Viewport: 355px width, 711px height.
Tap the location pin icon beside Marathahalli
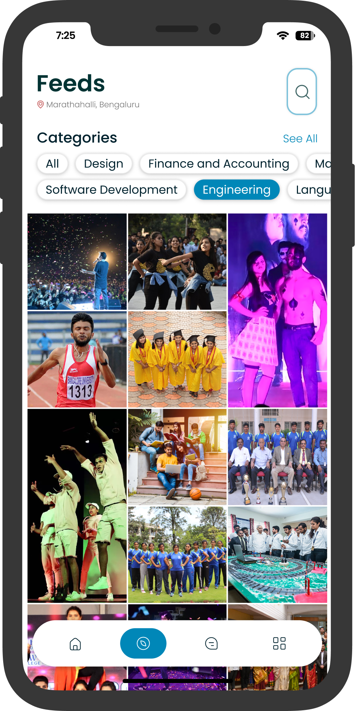coord(40,105)
